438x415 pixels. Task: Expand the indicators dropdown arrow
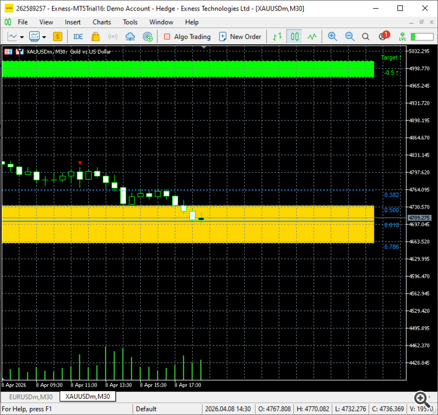(x=44, y=37)
